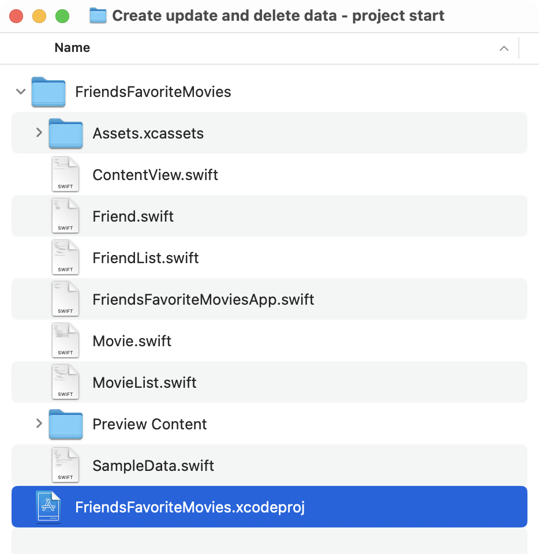Click the SampleData.swift Swift icon
539x554 pixels.
(65, 465)
